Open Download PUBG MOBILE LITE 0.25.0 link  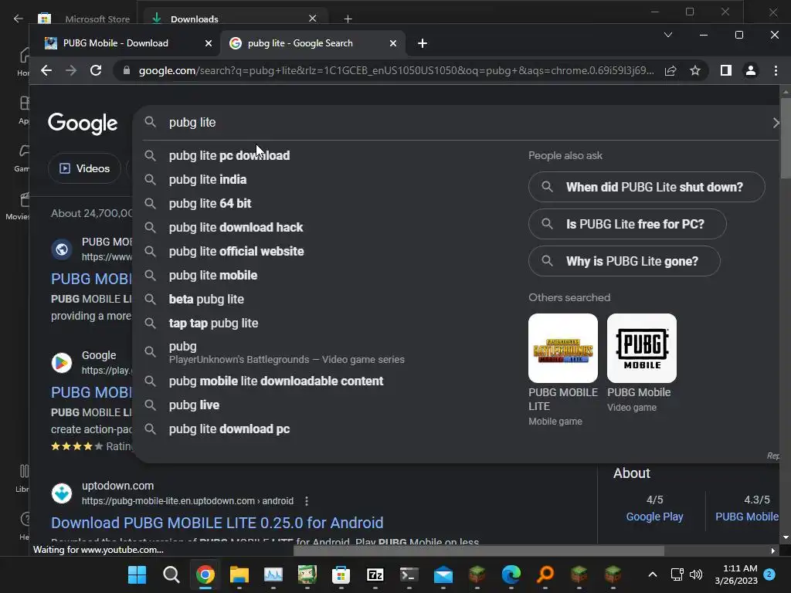pyautogui.click(x=217, y=523)
